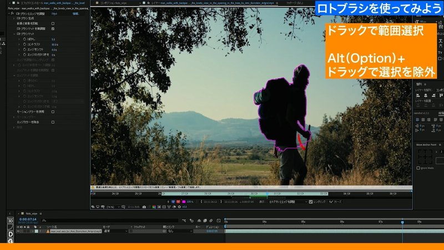Click the 3D toggle icon beside timeline
The image size is (444, 250).
[10, 221]
